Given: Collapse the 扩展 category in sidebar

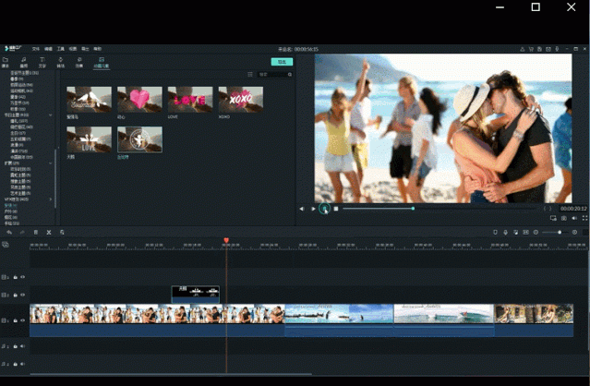Looking at the screenshot, I should 51,163.
